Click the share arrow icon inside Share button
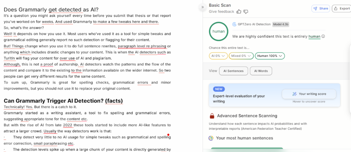The width and height of the screenshot is (351, 152). coord(315,9)
